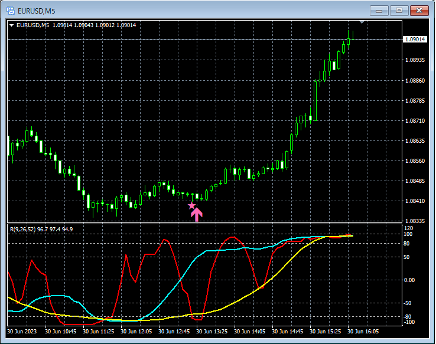Click the indicator scale label 0.00
Image resolution: width=436 pixels, height=344 pixels.
coord(409,280)
